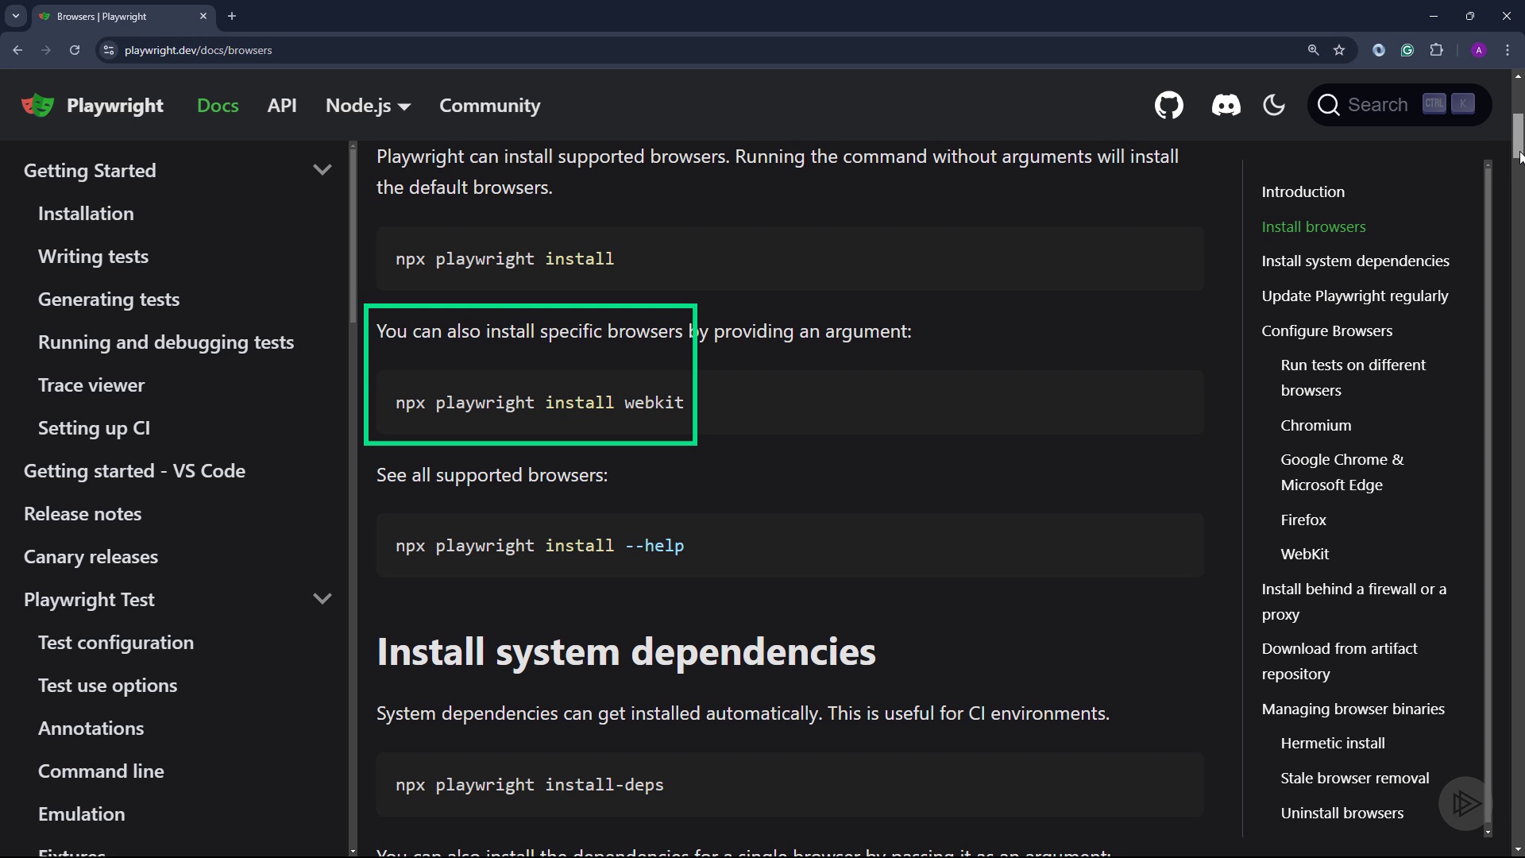Screen dimensions: 1525x858
Task: Open Setting up CI in the sidebar
Action: click(94, 428)
